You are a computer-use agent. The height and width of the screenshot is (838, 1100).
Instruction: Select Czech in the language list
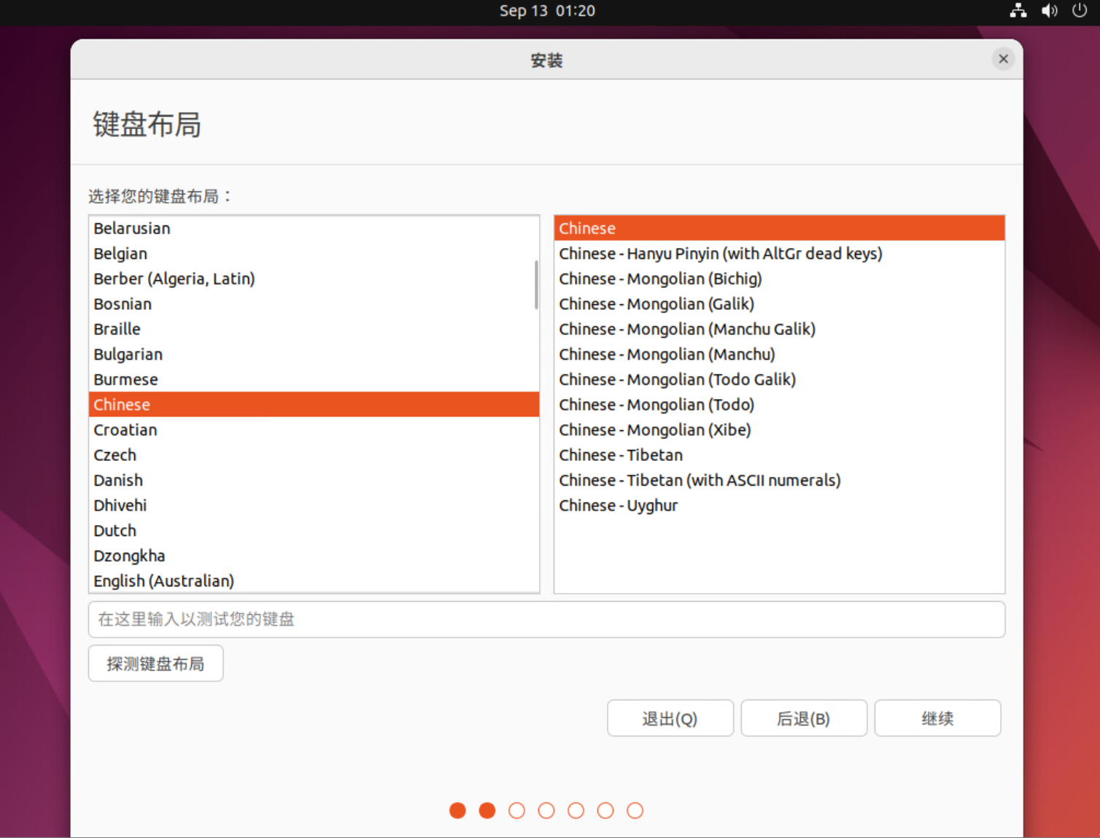tap(314, 455)
